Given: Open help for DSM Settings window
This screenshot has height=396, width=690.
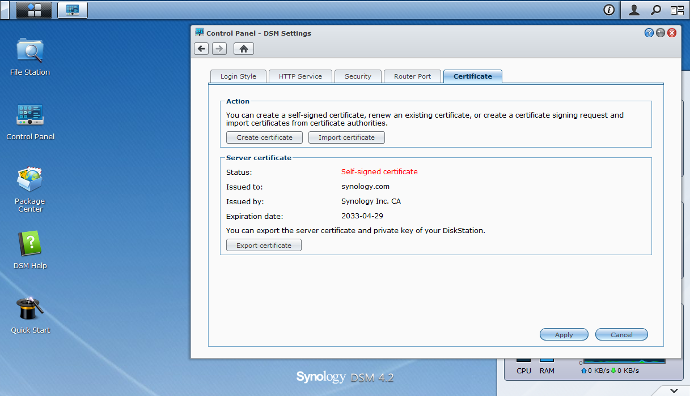Looking at the screenshot, I should coord(649,33).
